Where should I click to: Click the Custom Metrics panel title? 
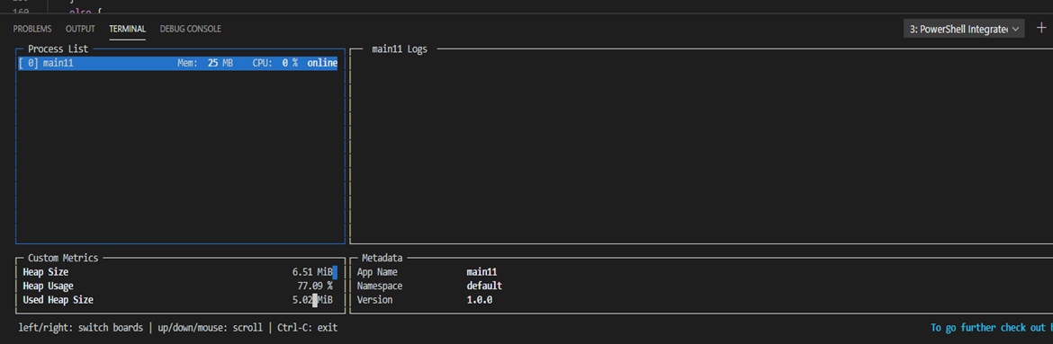[63, 258]
